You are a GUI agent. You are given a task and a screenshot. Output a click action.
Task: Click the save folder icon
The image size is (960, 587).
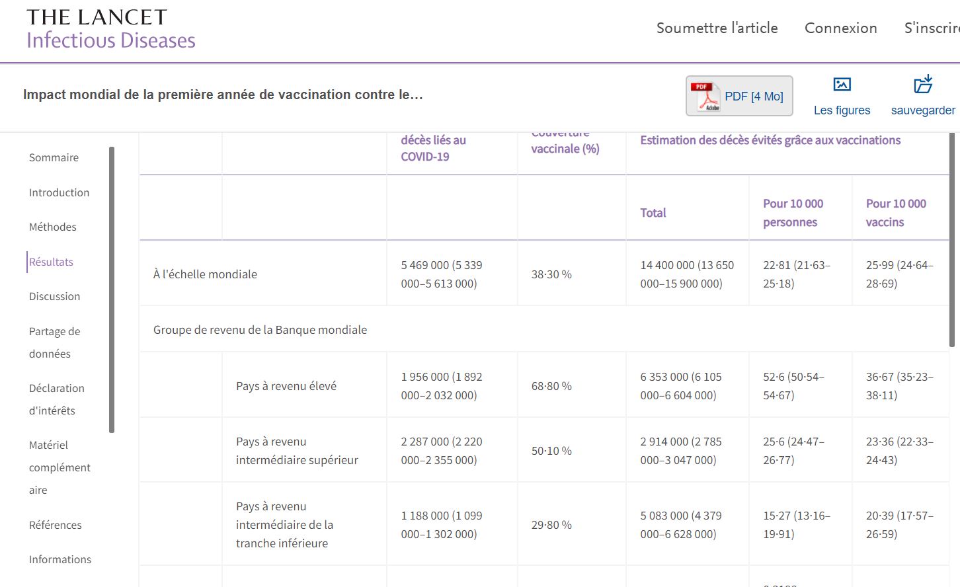pyautogui.click(x=923, y=85)
